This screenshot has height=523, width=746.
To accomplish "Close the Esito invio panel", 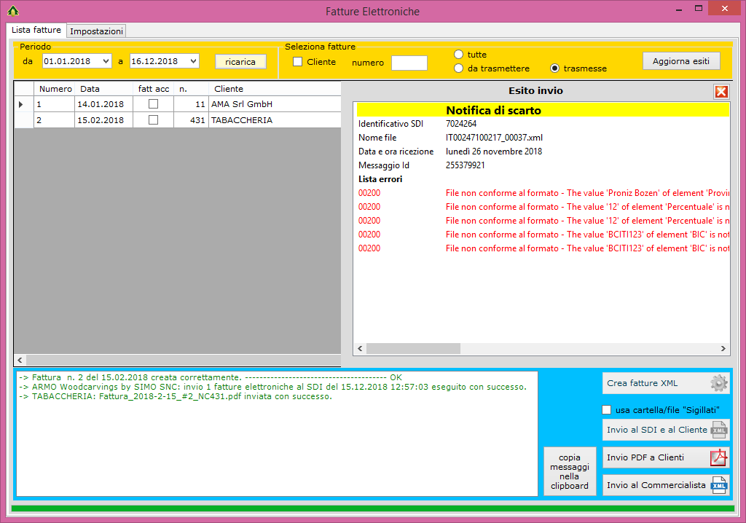I will [x=721, y=91].
